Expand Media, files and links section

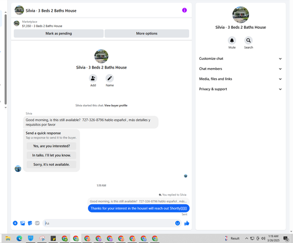pyautogui.click(x=240, y=79)
